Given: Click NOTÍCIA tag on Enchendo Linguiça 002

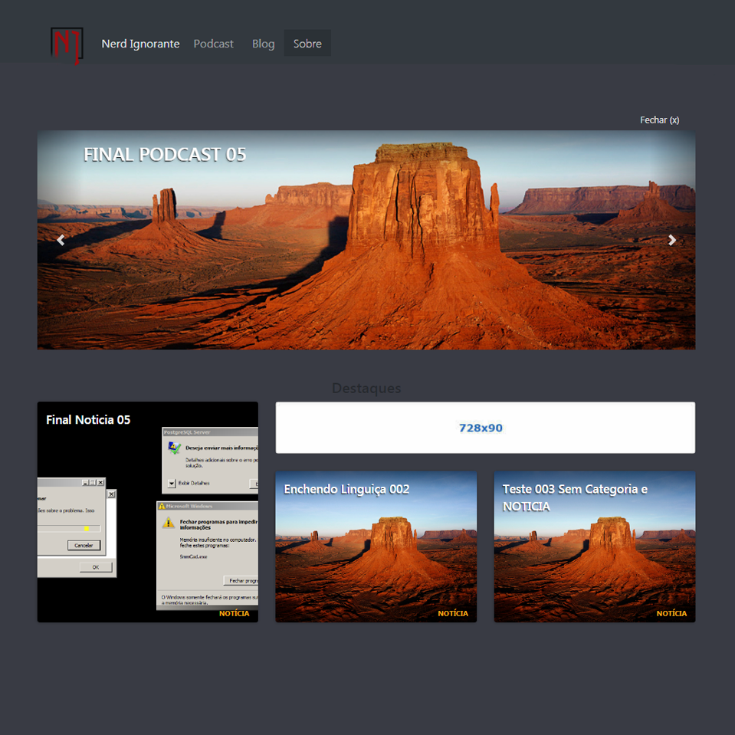Looking at the screenshot, I should [453, 613].
